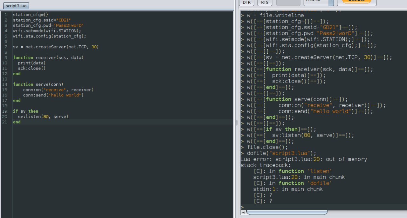Image resolution: width=407 pixels, height=218 pixels.
Task: Click editor line conn:on("receive", receiver)
Action: [59, 90]
